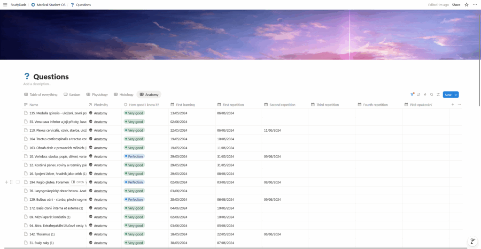Viewport: 481px width, 249px height.
Task: Open the column header three-dot options menu
Action: click(x=459, y=105)
